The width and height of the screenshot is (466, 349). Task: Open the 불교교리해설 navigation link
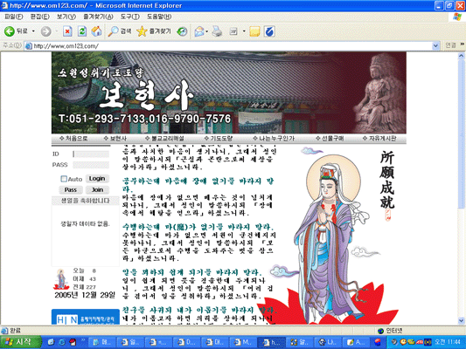(164, 138)
